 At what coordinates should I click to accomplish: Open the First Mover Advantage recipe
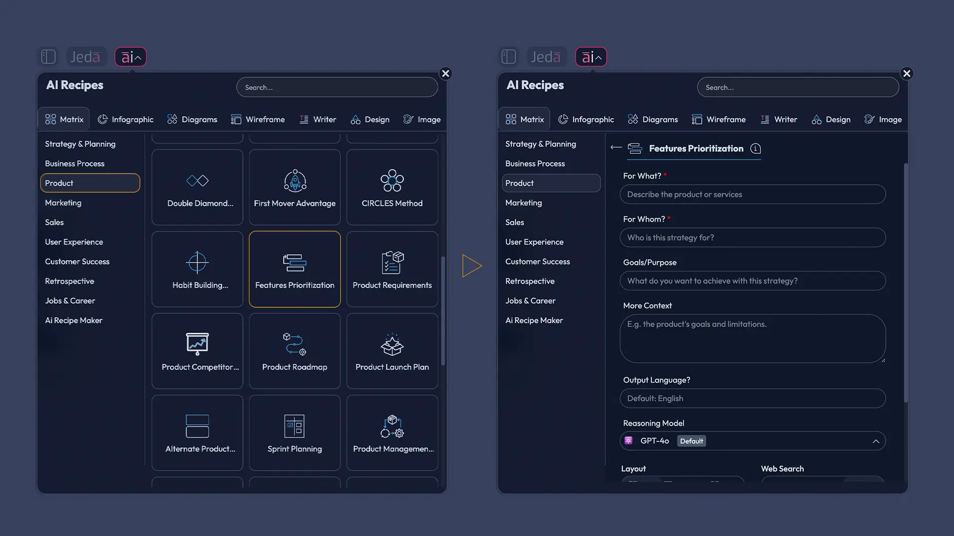pyautogui.click(x=294, y=187)
